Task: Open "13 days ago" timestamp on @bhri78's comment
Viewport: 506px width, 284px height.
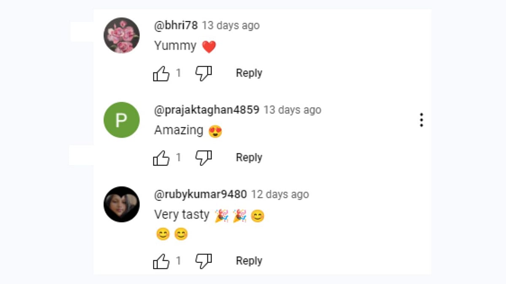Action: click(x=231, y=25)
